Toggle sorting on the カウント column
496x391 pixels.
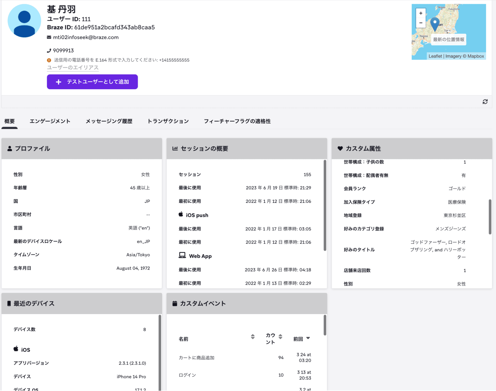pos(281,337)
